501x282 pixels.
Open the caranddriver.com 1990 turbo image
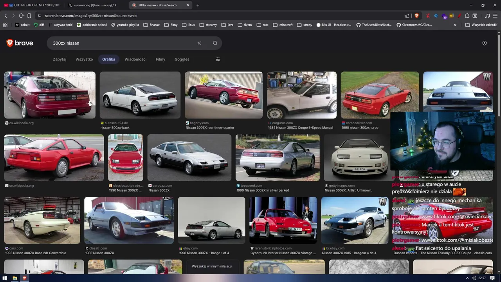click(x=380, y=95)
